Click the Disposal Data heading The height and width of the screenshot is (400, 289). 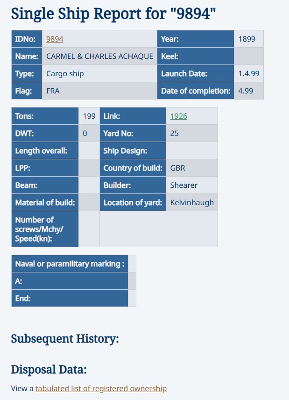pos(49,370)
